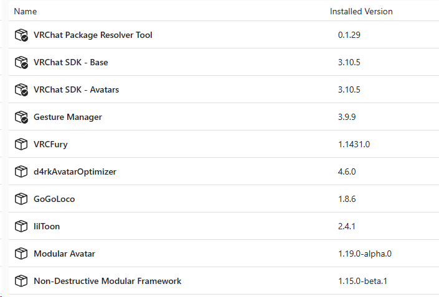Select the d4rkAvatarOptimizer name text

pos(75,172)
